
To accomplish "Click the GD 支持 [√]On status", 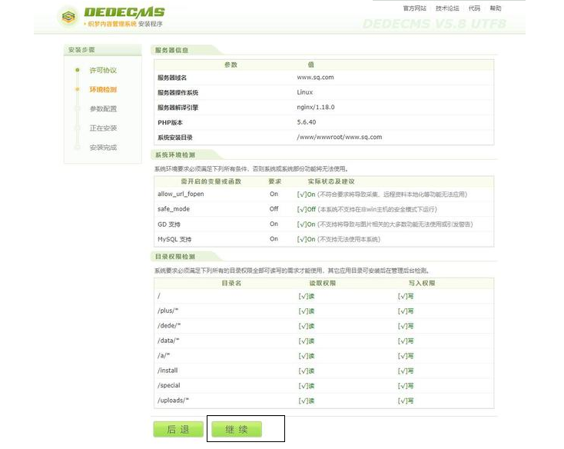I will click(x=306, y=224).
